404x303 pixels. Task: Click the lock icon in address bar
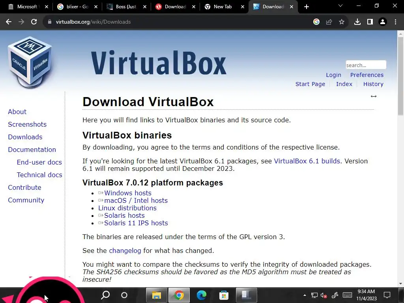click(50, 22)
